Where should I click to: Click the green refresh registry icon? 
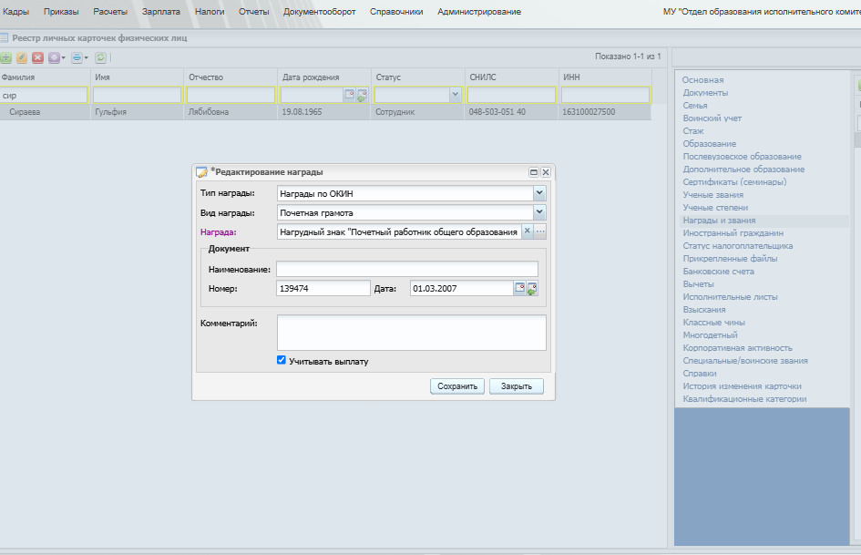100,57
